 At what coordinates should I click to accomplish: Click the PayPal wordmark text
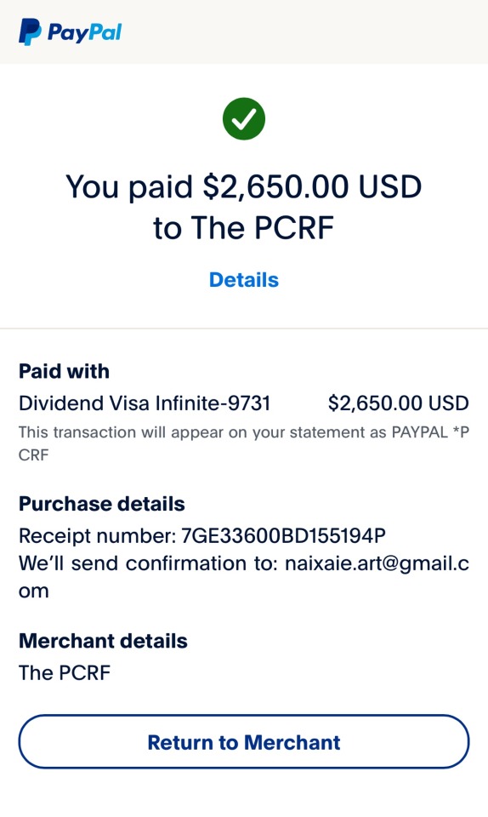coord(84,33)
